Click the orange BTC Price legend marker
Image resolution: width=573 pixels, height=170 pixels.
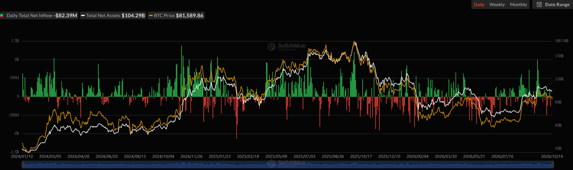coord(151,15)
